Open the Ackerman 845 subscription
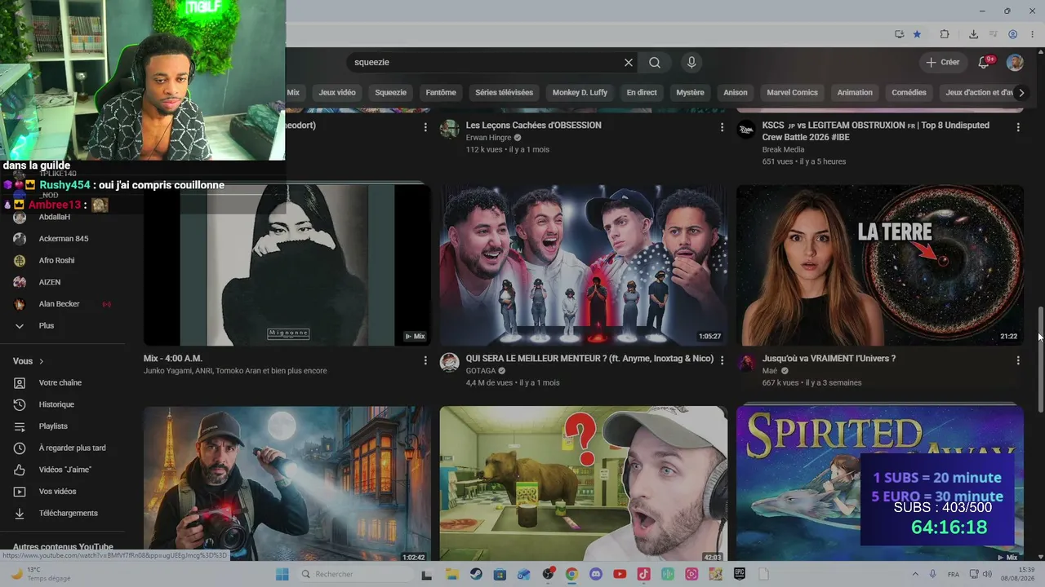1045x587 pixels. 63,239
